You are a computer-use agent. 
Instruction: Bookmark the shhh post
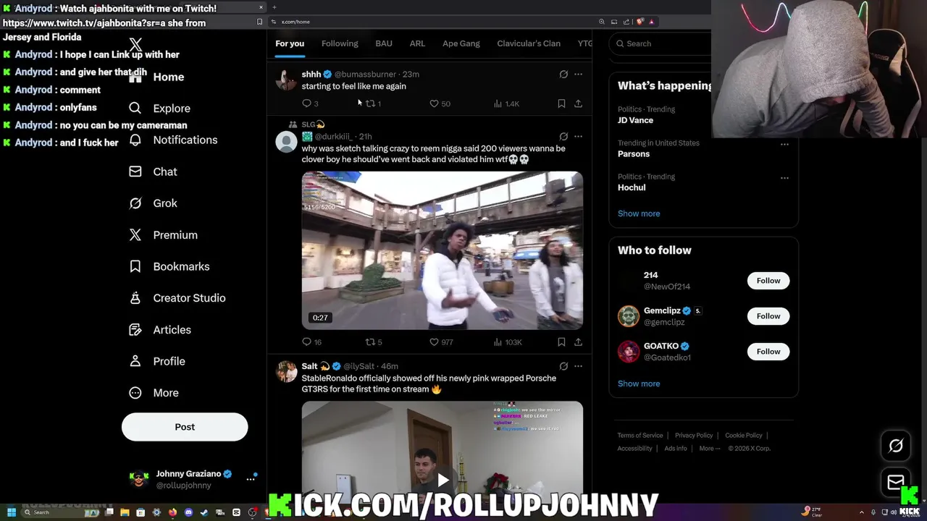(561, 103)
